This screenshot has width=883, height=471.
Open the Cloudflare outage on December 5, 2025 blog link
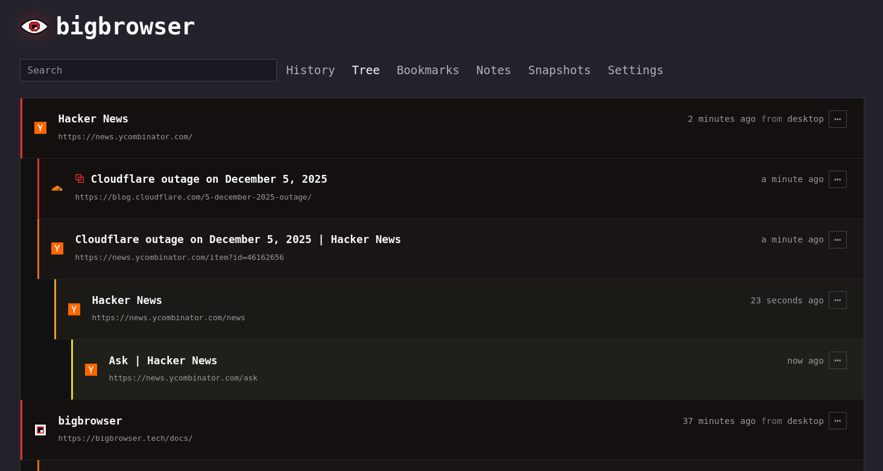pos(209,179)
